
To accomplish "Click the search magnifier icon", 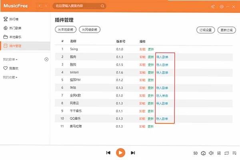I will [x=102, y=6].
